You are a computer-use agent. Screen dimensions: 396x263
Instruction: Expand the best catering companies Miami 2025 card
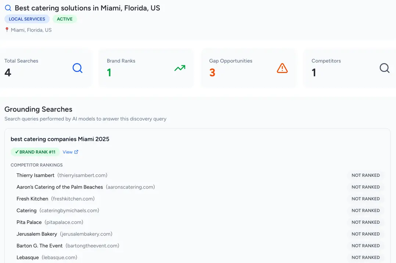[60, 139]
